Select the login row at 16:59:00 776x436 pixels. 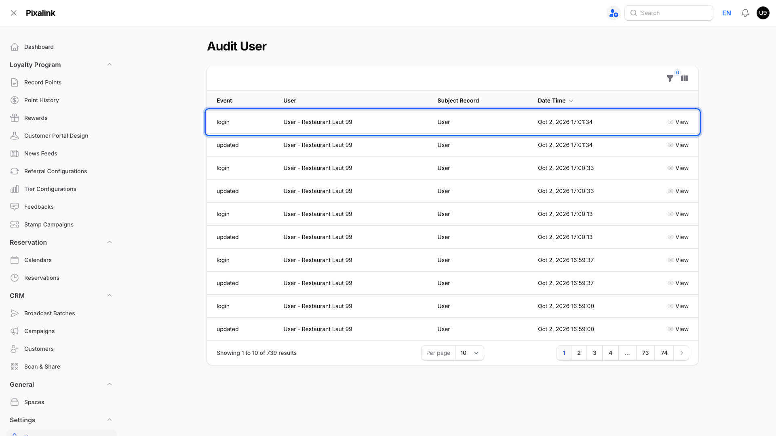[453, 306]
